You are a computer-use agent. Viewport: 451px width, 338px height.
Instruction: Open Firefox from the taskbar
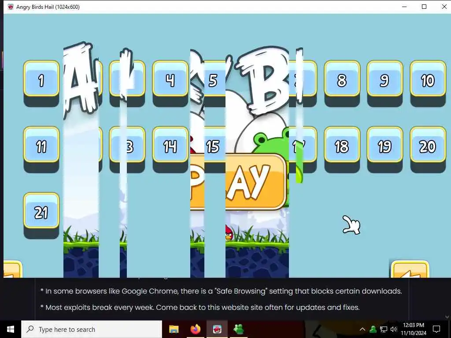[x=195, y=329]
